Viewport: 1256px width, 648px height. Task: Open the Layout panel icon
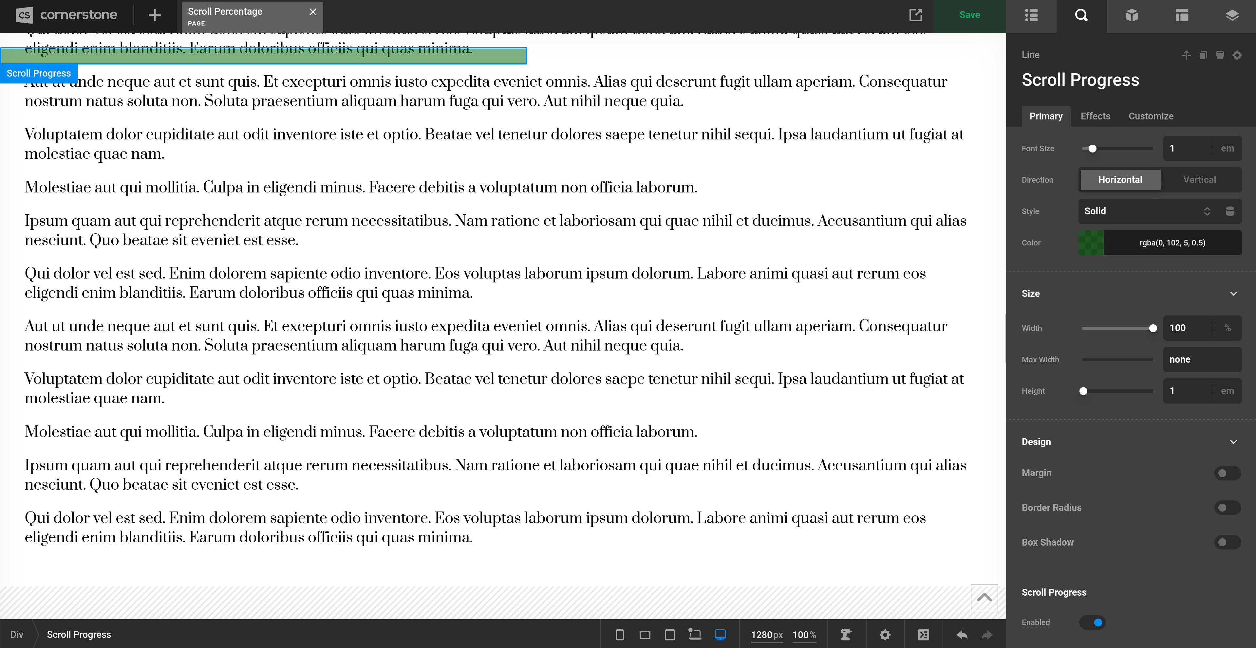coord(1181,16)
